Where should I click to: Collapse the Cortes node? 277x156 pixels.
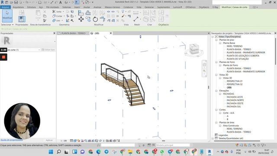pos(216,110)
